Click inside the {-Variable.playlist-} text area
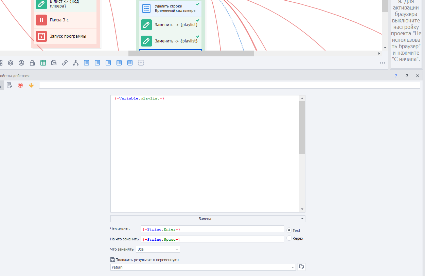Screen dimensions: 425x276 (x=205, y=154)
